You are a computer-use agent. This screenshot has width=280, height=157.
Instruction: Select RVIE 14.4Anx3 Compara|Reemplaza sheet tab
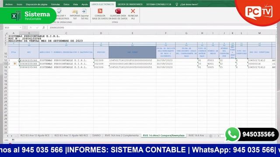click(164, 136)
